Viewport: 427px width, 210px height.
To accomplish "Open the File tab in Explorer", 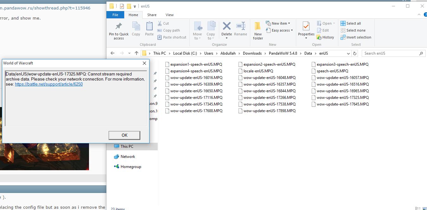I will (115, 15).
